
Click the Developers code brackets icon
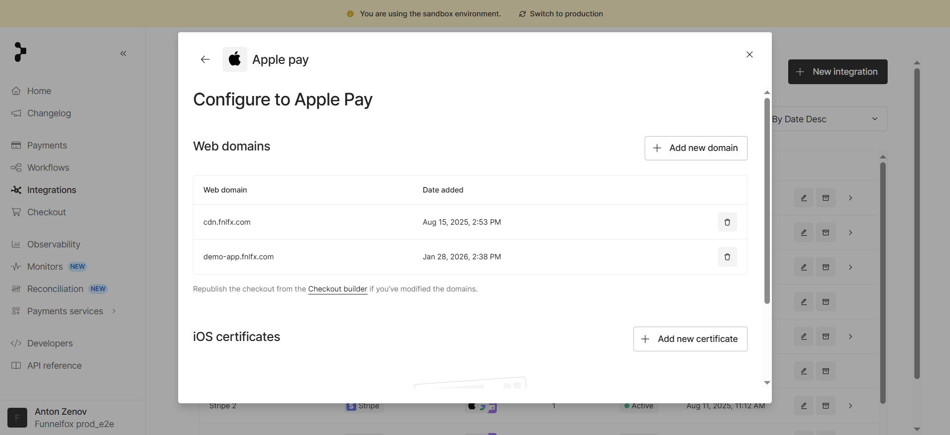[16, 343]
